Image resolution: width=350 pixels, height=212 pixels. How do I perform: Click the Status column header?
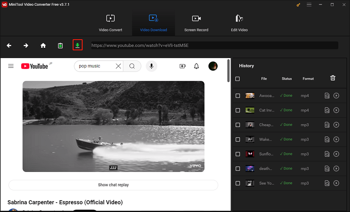(287, 79)
